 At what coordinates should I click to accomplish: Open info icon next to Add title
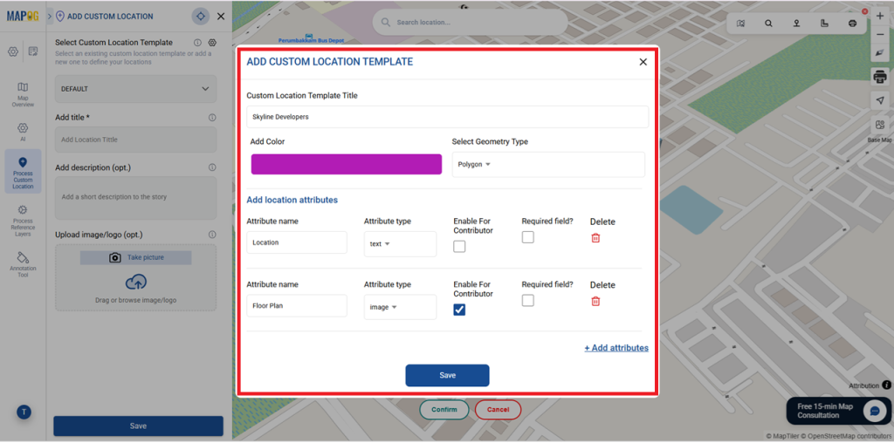click(x=212, y=118)
